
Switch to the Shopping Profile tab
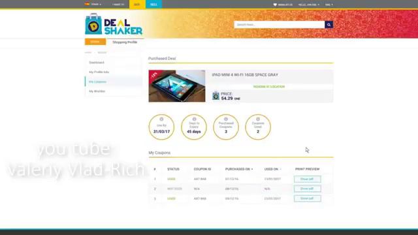(125, 42)
